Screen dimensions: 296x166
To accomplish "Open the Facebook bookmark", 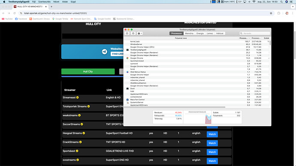I will [21, 19].
